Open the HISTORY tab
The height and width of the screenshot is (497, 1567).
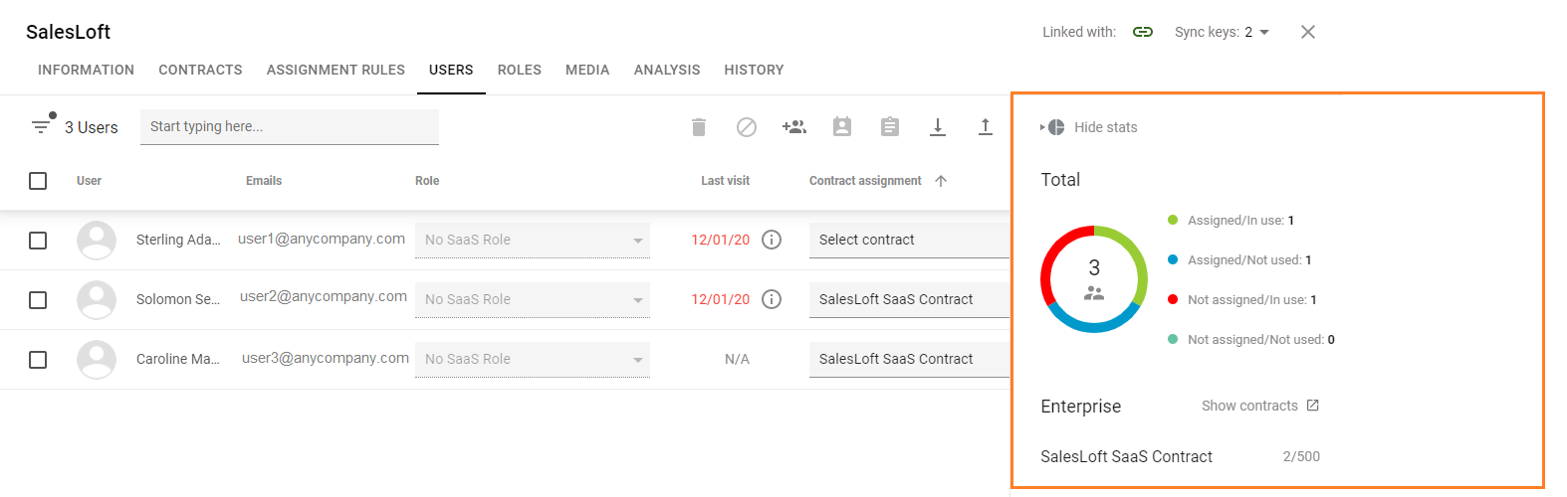(754, 70)
